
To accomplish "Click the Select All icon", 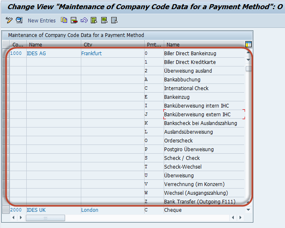I will point(94,20).
